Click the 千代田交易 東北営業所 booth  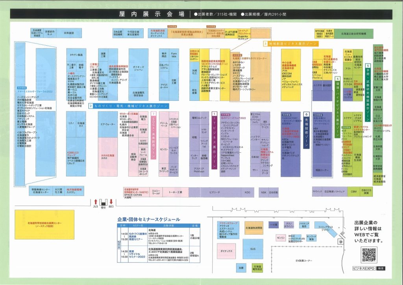[133, 33]
